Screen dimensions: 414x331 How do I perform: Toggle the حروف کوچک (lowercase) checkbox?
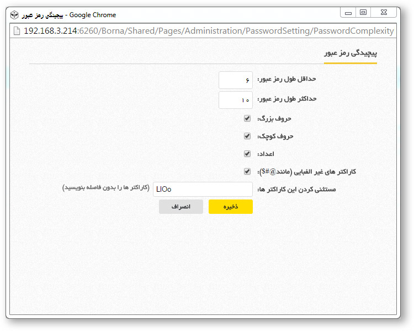[x=247, y=136]
